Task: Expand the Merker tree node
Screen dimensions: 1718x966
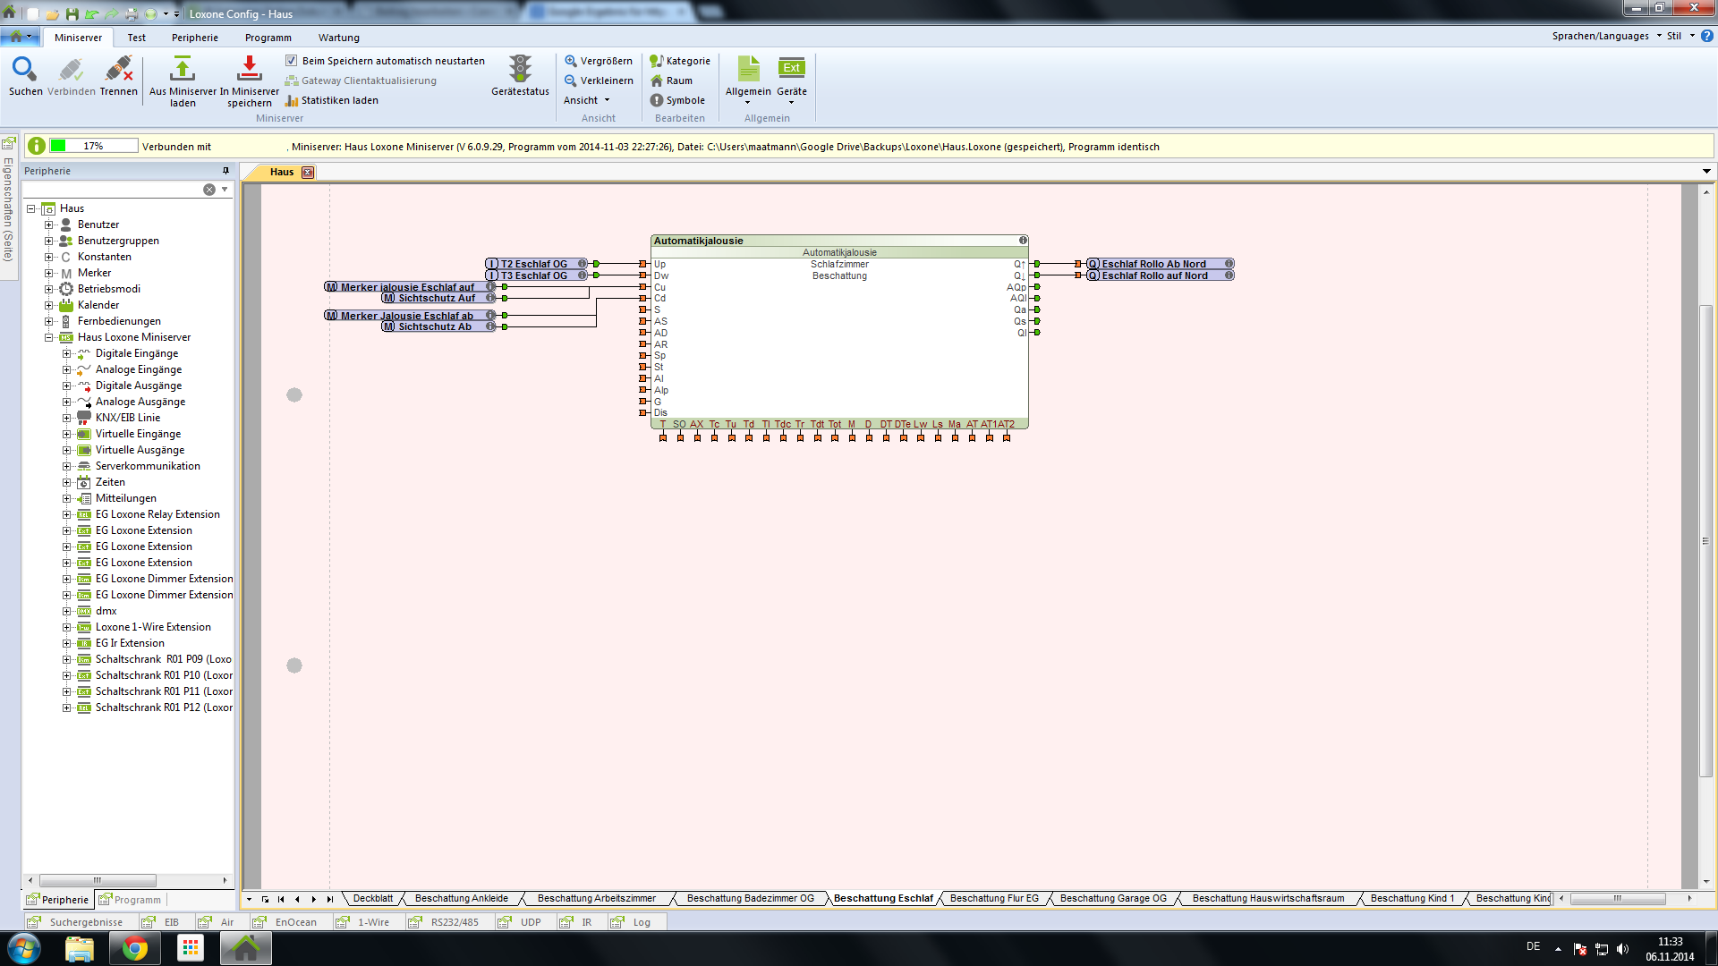Action: coord(49,273)
